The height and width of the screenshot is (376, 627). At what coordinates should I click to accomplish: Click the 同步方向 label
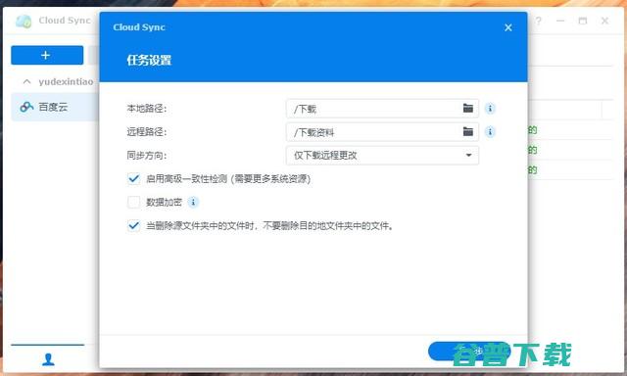coord(146,156)
